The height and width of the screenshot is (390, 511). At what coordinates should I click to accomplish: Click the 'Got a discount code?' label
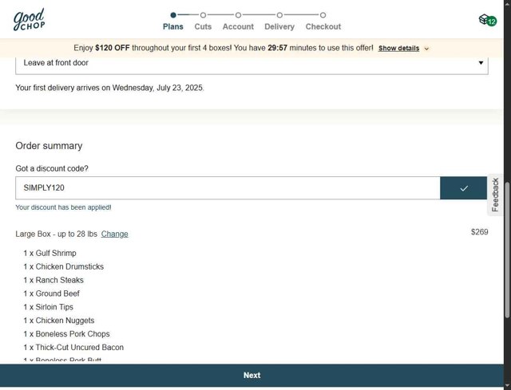point(52,168)
